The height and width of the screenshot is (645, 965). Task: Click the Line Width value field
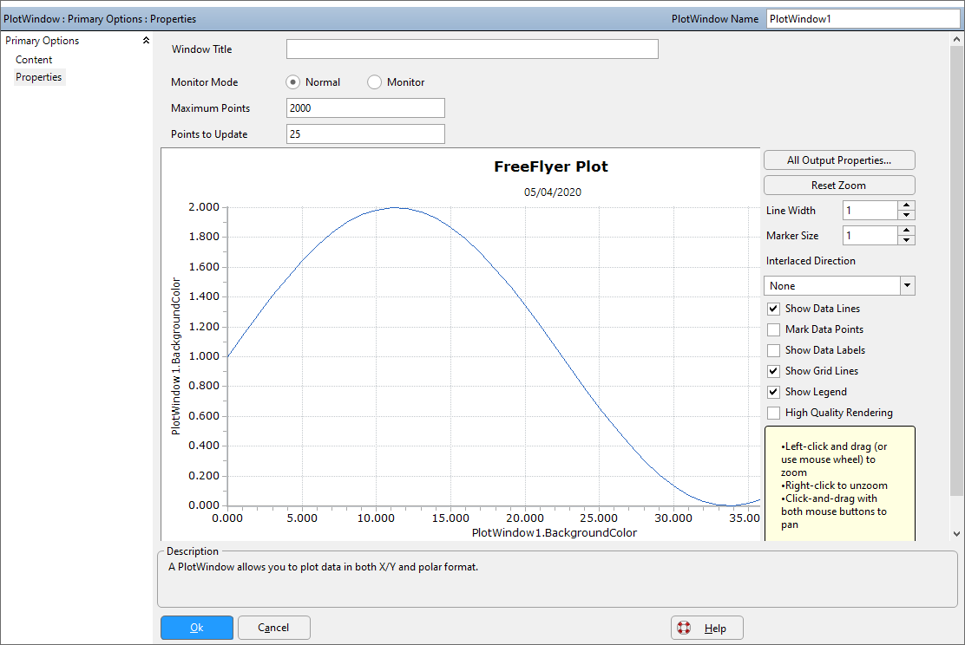tap(870, 211)
